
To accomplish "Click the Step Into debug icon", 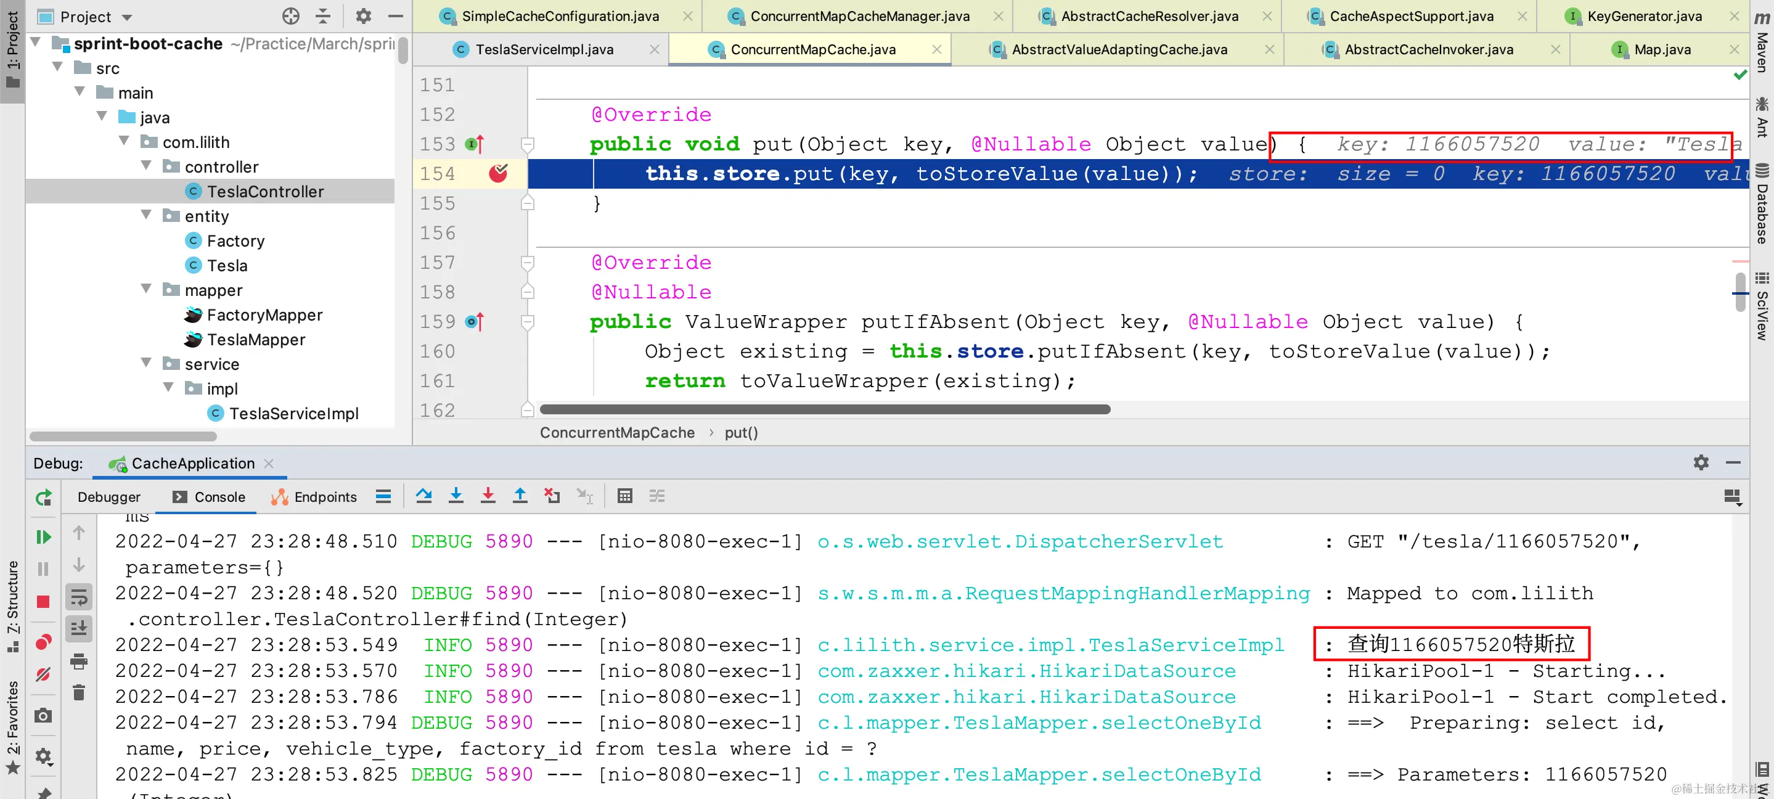I will [456, 496].
